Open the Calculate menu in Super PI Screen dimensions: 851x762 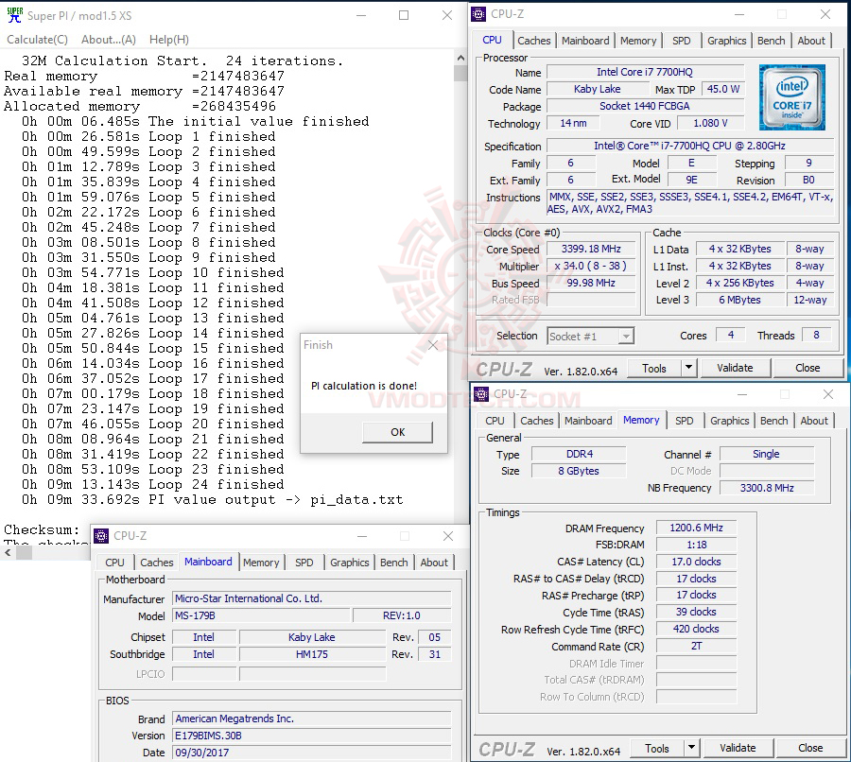tap(37, 39)
